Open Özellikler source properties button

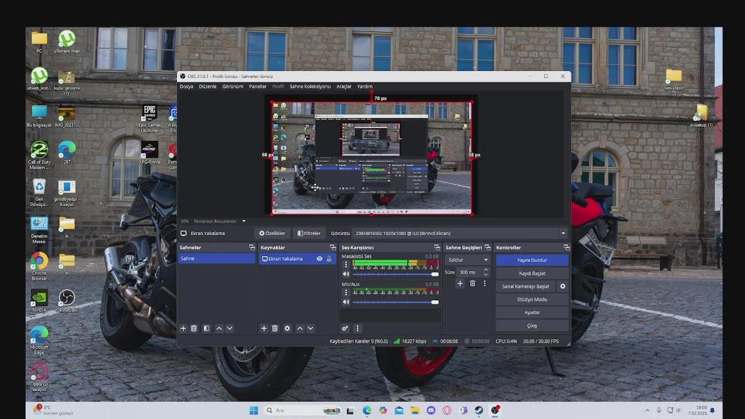click(272, 233)
